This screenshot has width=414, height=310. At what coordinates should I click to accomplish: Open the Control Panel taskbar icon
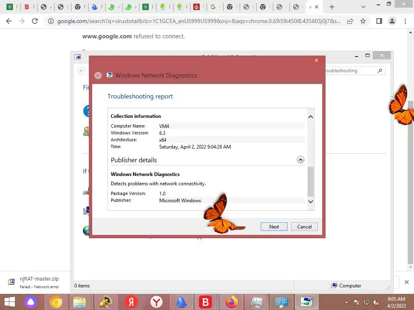(x=281, y=302)
